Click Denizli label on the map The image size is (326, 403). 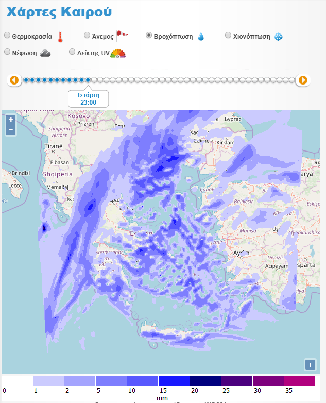(275, 258)
